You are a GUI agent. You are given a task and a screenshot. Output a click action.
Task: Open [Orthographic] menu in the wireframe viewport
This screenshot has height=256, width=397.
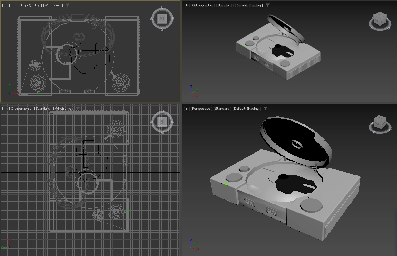(21, 109)
